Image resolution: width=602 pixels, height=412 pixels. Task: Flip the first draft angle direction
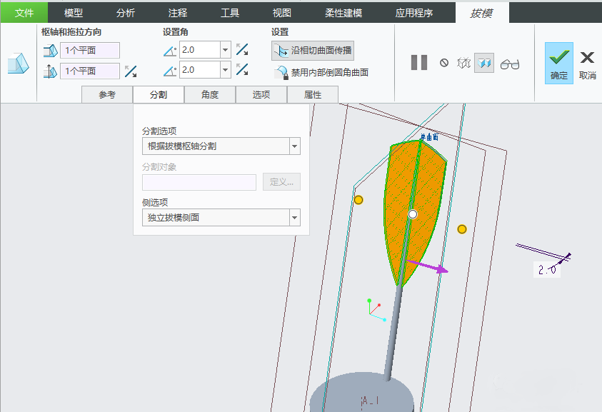(242, 50)
